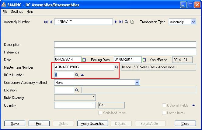Go to first assembly record arrow
The height and width of the screenshot is (130, 202).
46,22
